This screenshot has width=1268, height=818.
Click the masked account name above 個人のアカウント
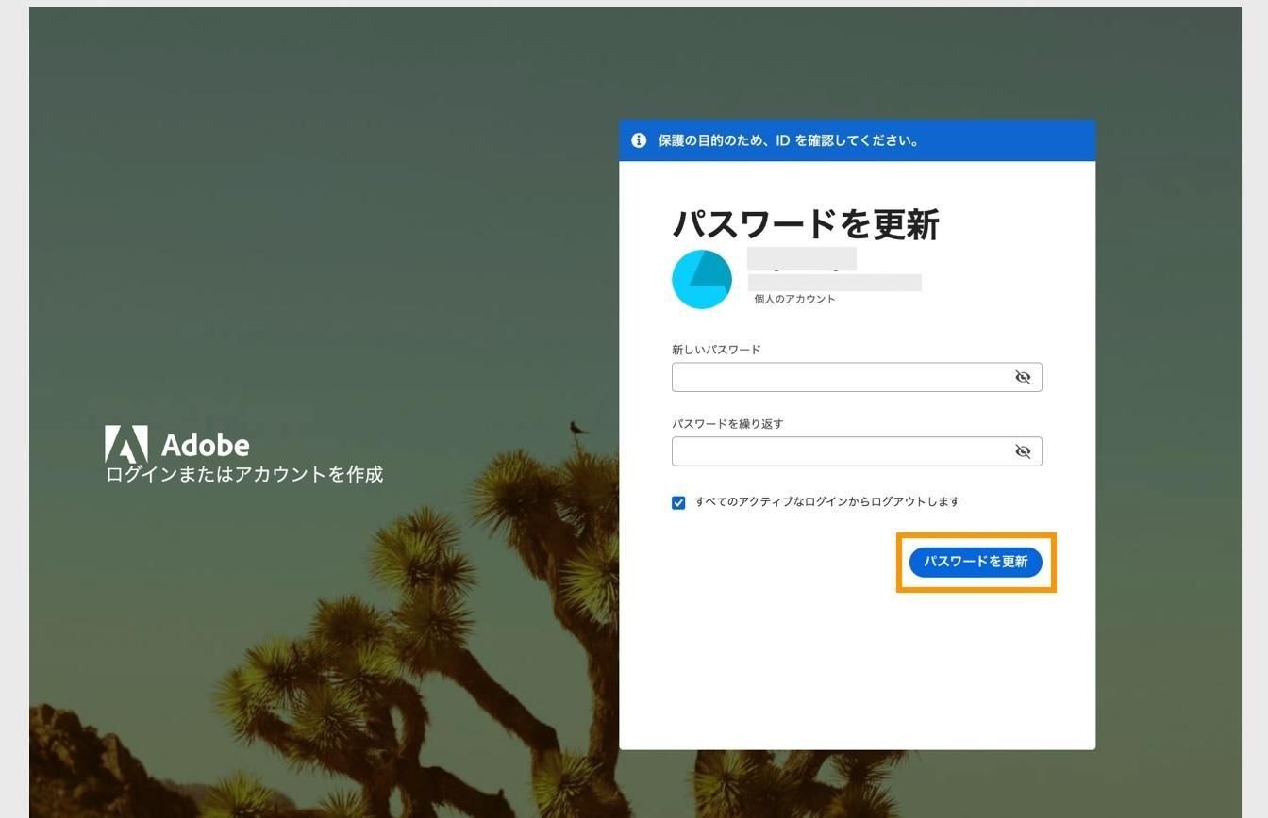[800, 257]
